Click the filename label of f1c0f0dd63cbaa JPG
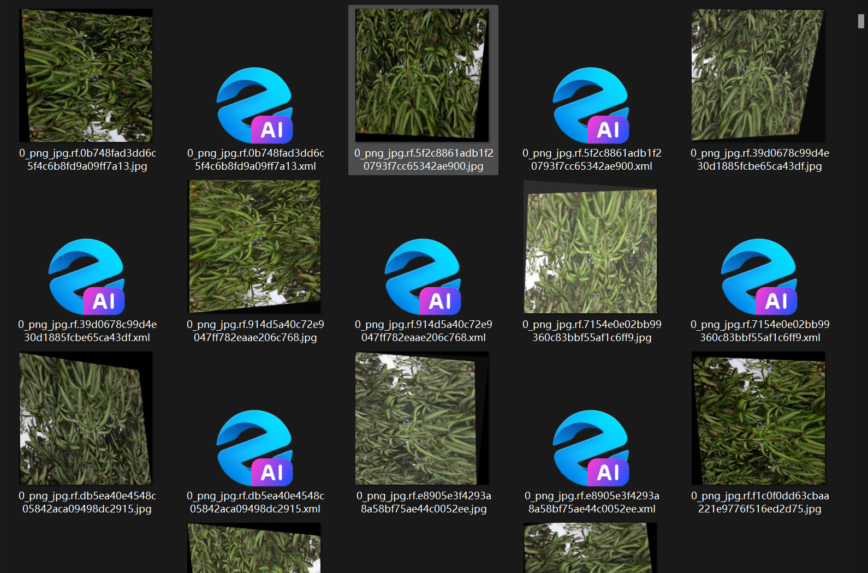 point(760,503)
